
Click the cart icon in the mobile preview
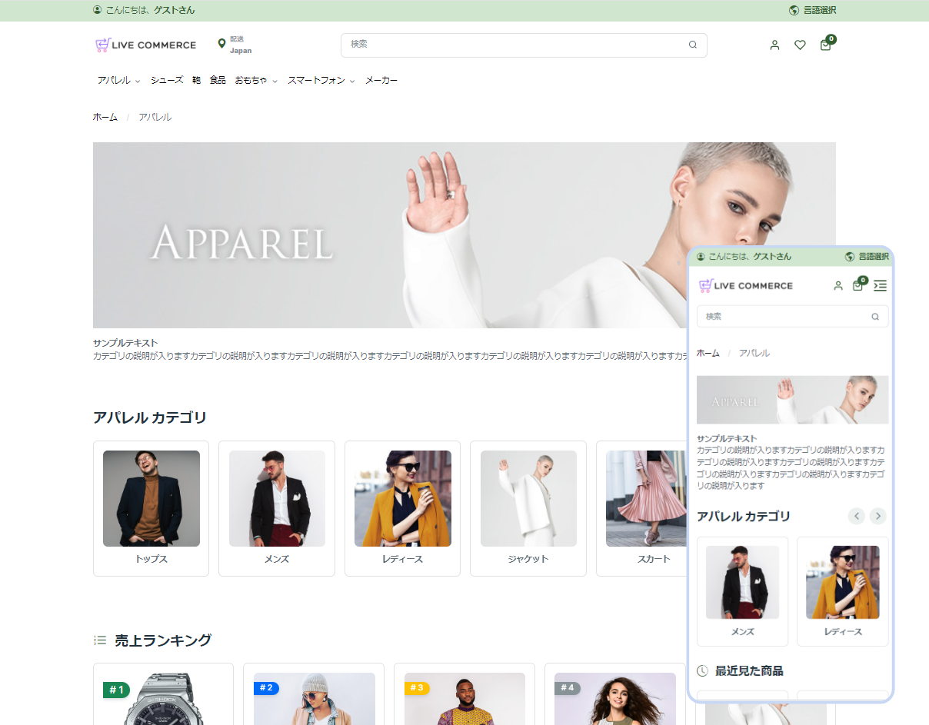(x=857, y=286)
